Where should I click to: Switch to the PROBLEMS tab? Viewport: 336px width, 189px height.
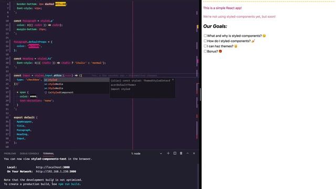pyautogui.click(x=10, y=153)
